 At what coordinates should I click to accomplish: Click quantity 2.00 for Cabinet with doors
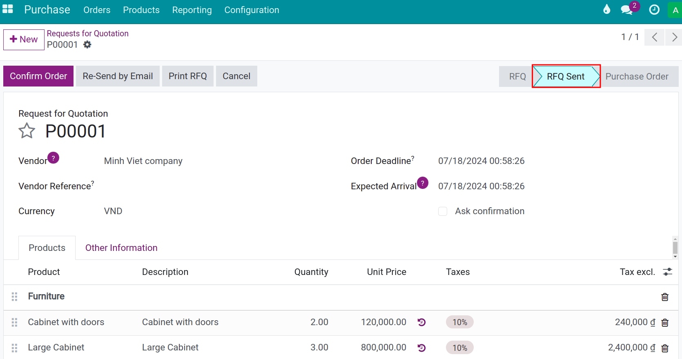[x=319, y=322]
